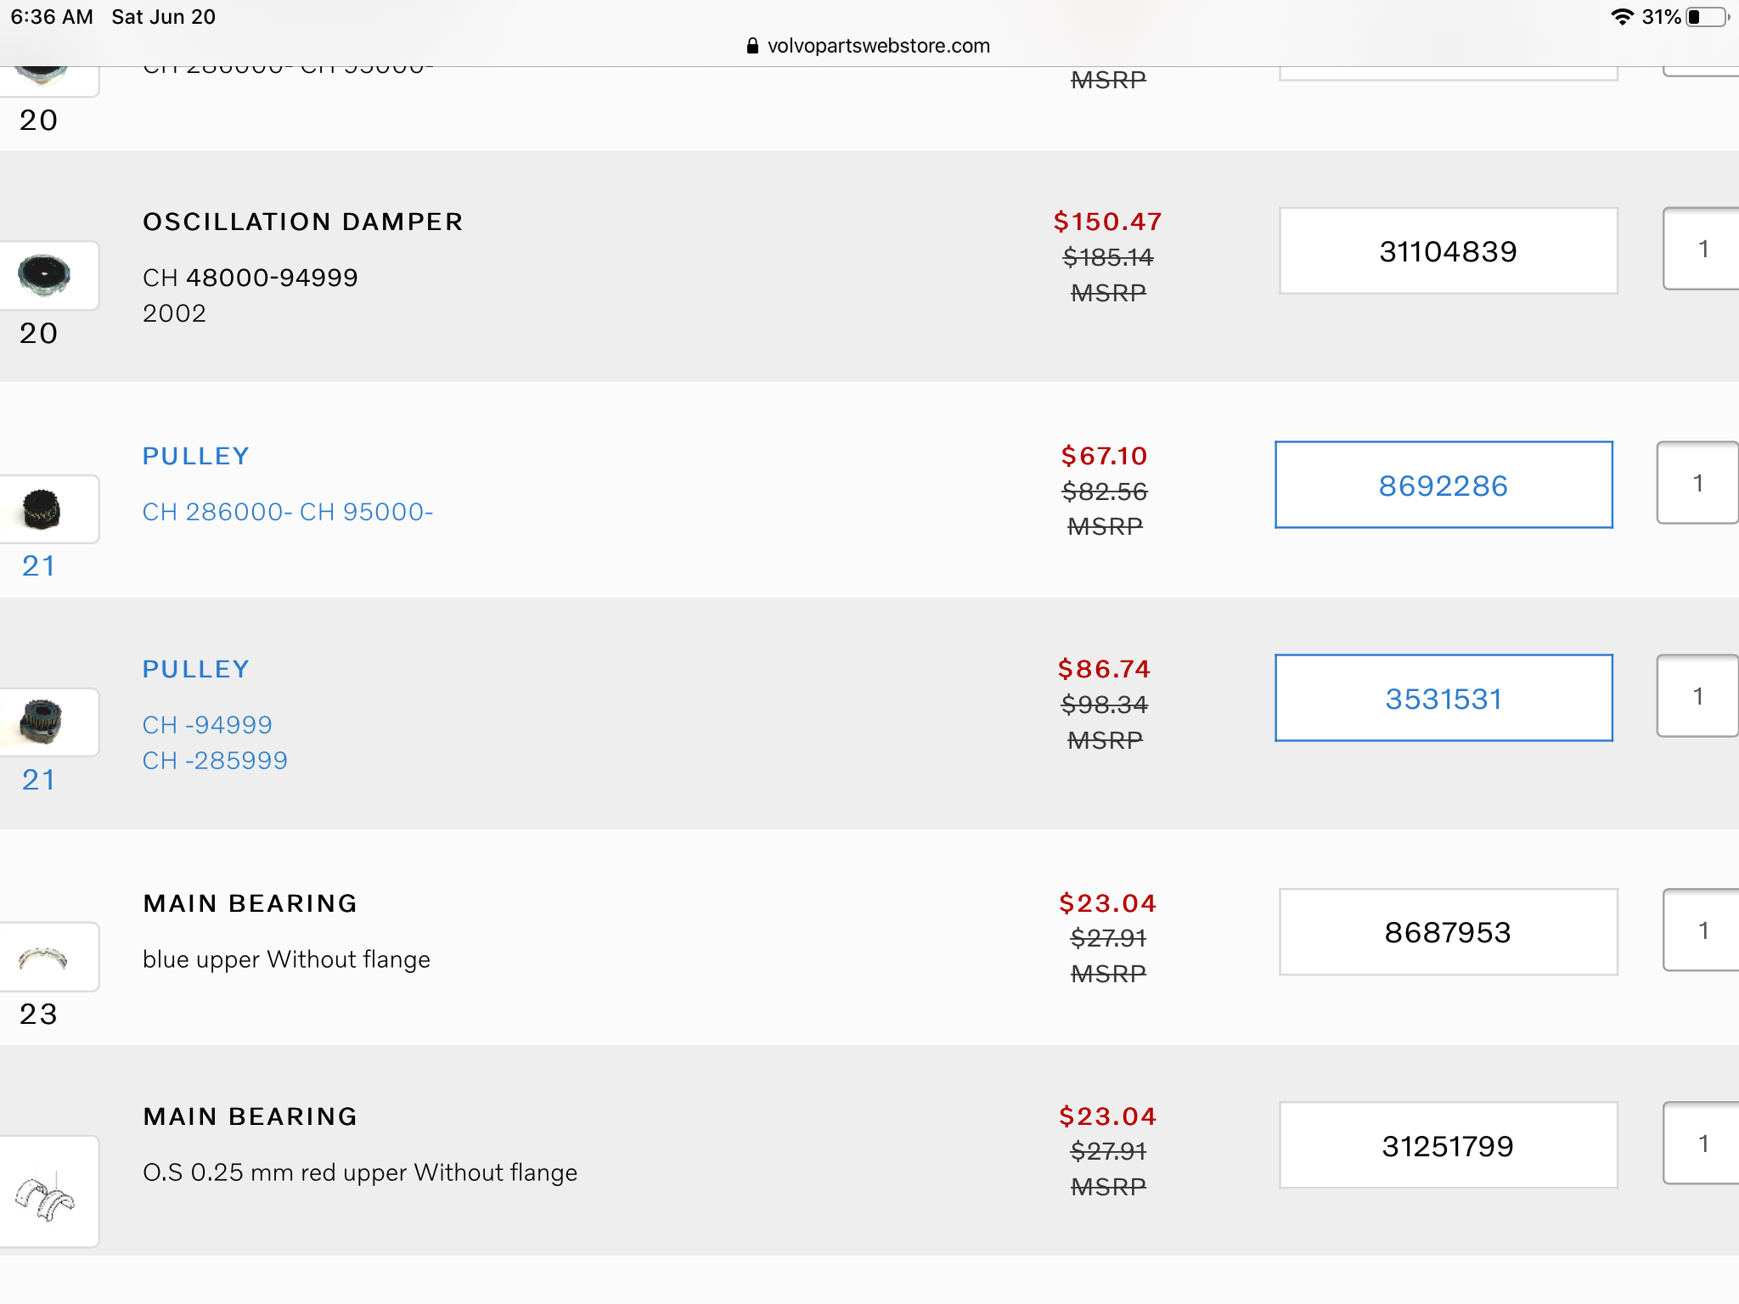Edit quantity field for pulley 3531531
Screen dimensions: 1739x1304
click(x=1698, y=696)
